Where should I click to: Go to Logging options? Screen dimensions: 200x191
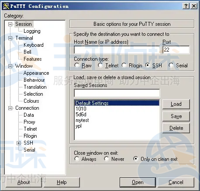[x=32, y=31]
